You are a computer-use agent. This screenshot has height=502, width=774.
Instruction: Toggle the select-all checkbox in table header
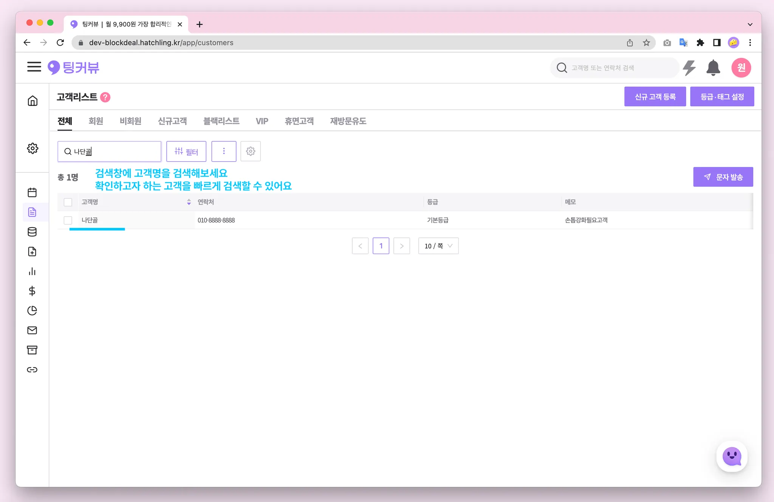(68, 202)
